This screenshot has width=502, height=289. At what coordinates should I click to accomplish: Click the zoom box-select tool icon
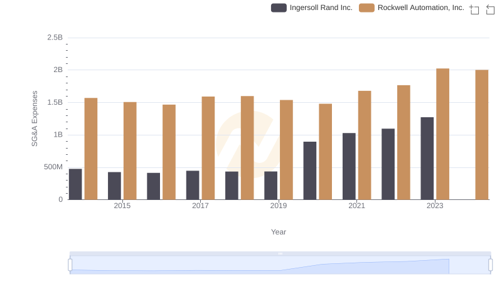pos(474,9)
